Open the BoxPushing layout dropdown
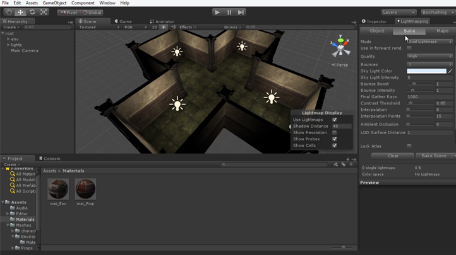 (438, 13)
